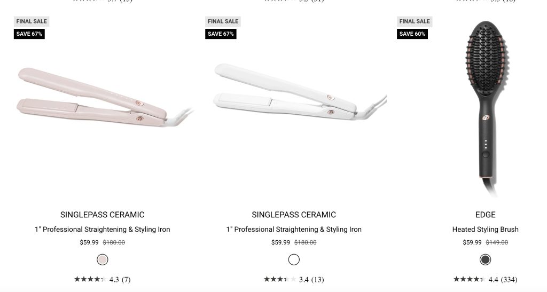Select the white color swatch

[x=294, y=259]
